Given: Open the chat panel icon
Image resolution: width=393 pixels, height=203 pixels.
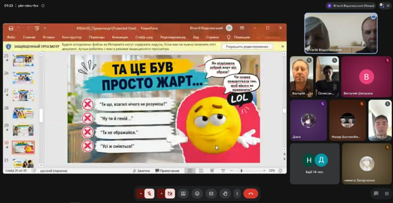Looking at the screenshot, I should coord(376,193).
